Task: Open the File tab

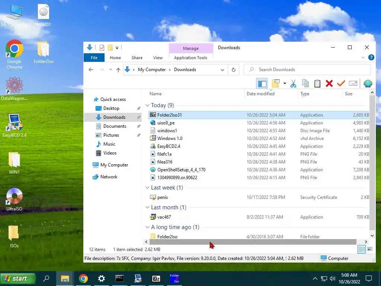Action: 94,58
